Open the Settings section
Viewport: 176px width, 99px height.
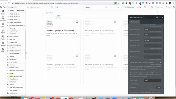point(3,44)
